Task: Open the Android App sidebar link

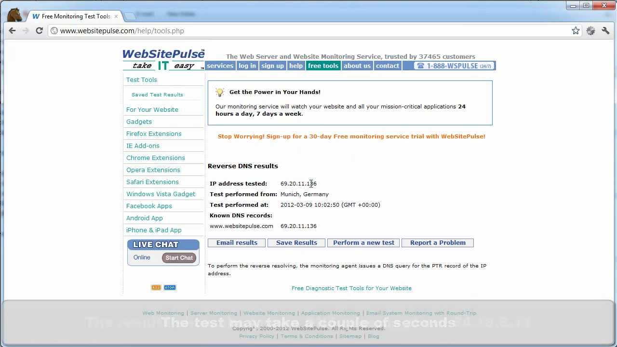Action: click(144, 218)
